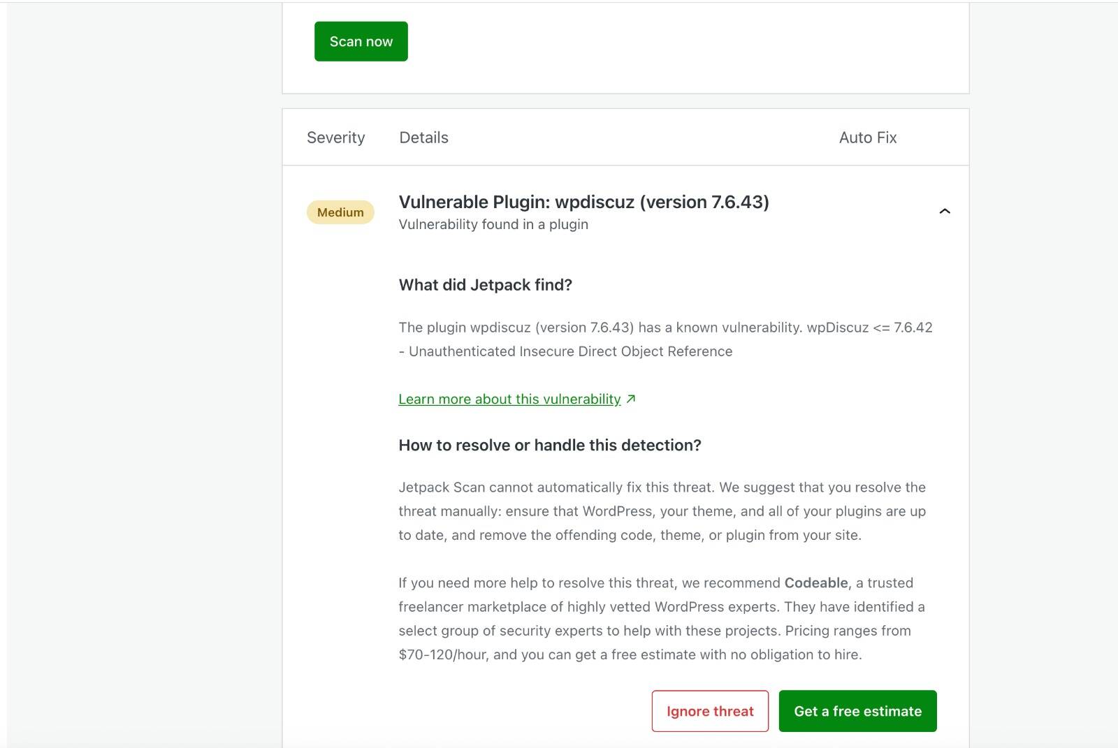Select the Details column header

(423, 138)
